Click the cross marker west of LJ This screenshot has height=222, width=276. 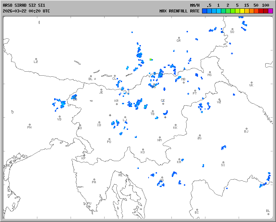[110, 115]
